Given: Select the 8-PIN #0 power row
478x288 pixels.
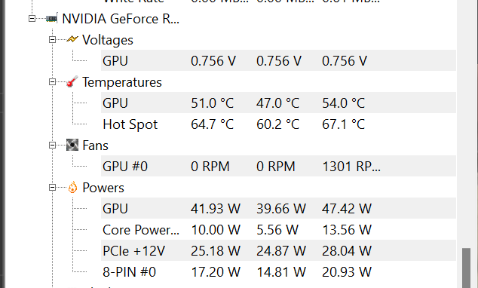Looking at the screenshot, I should click(x=278, y=271).
